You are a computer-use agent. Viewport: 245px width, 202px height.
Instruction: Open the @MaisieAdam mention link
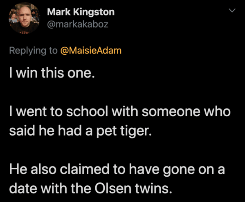91,51
